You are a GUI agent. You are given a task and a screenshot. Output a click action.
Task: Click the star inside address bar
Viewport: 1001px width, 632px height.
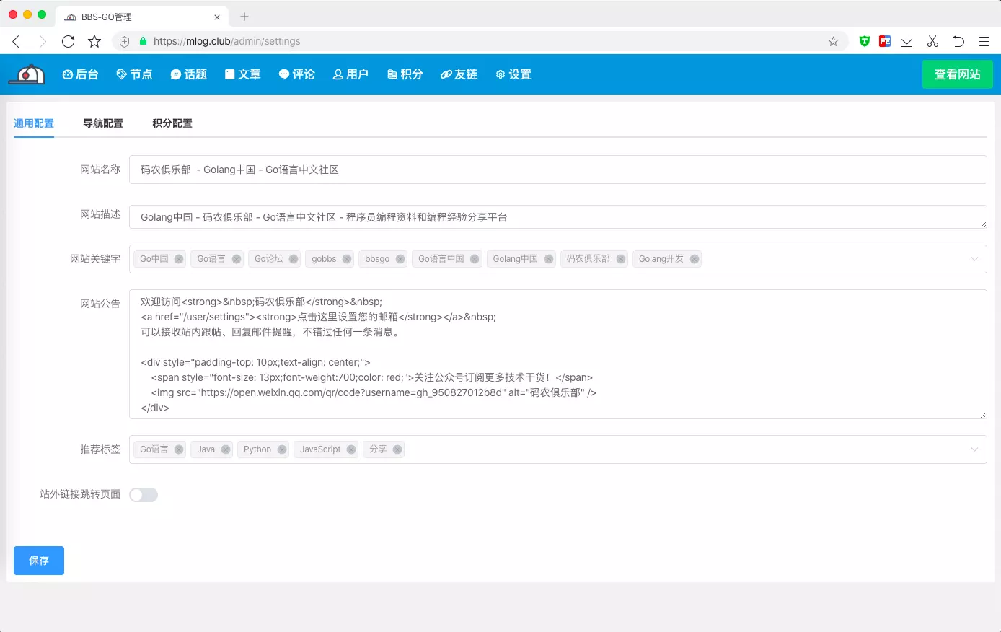pyautogui.click(x=833, y=41)
